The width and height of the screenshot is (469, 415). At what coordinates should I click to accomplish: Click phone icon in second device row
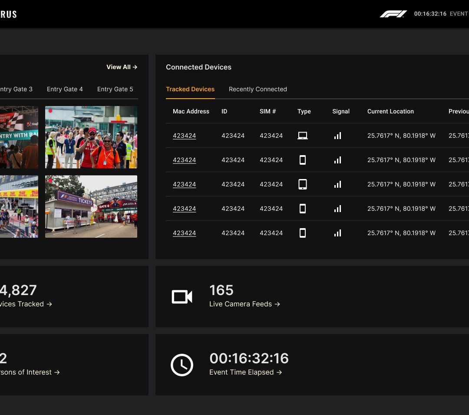click(x=303, y=160)
